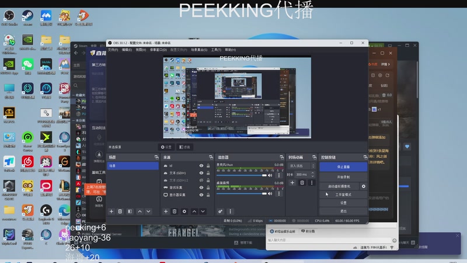Undock the 场景 panel via float icon
The image size is (467, 263).
coord(156,157)
